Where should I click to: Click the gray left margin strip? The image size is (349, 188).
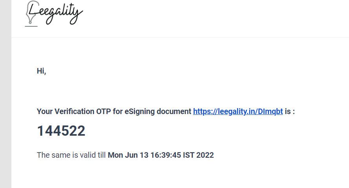click(x=5, y=94)
